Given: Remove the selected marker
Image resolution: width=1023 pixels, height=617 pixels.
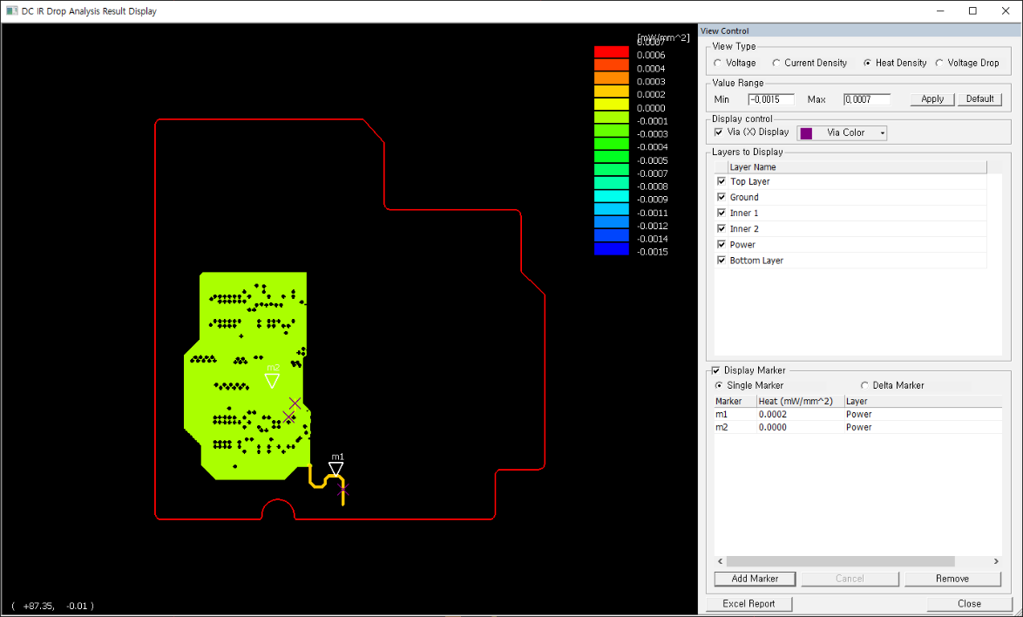Looking at the screenshot, I should (952, 579).
